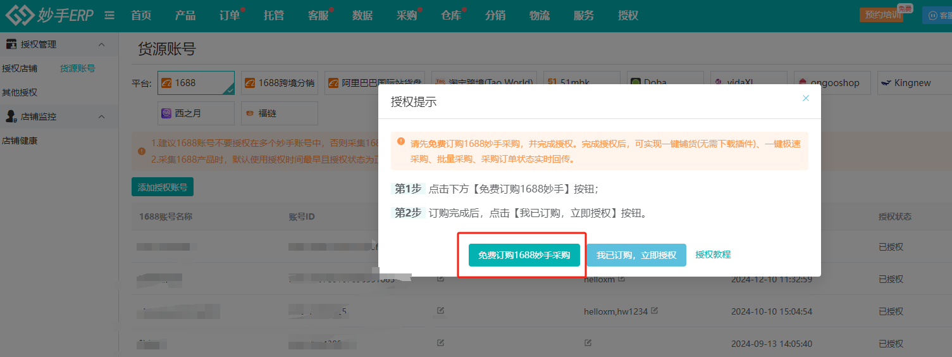Go to the 采购 menu

tap(407, 16)
